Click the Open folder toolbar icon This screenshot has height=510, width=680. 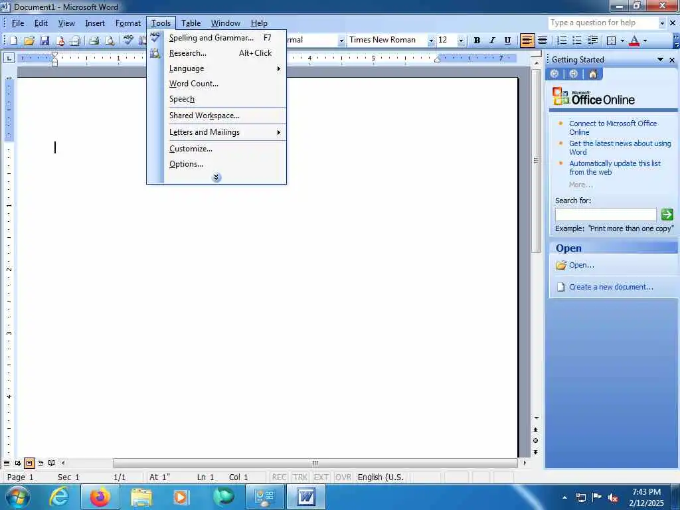pos(29,41)
